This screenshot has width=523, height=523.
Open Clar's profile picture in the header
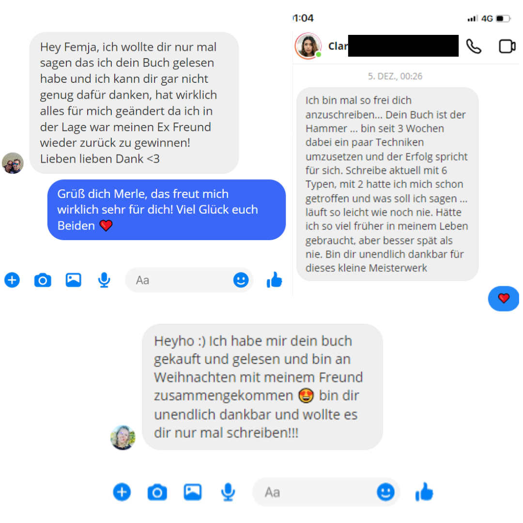308,46
